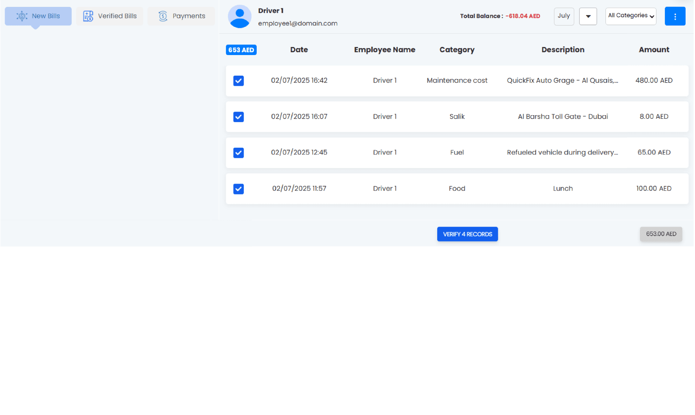This screenshot has height=415, width=695.
Task: Click the 100.00 AED amount
Action: (654, 188)
